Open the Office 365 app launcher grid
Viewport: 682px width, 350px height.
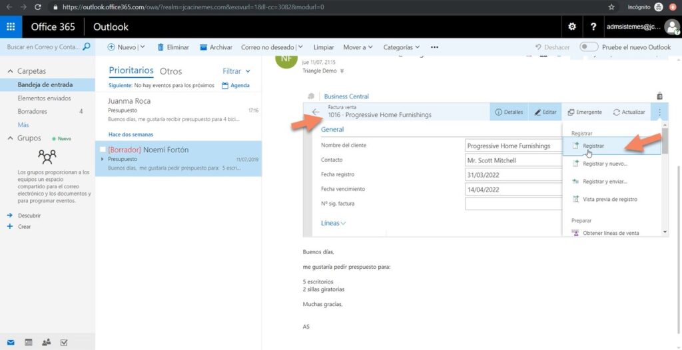[11, 27]
